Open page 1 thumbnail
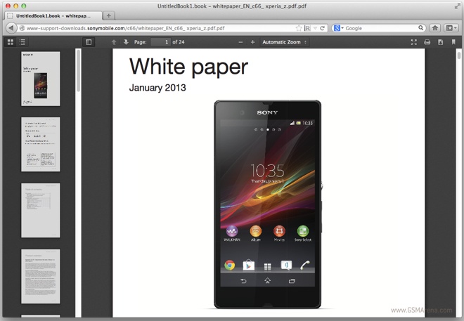Viewport: 464px width, 321px height. (x=41, y=79)
